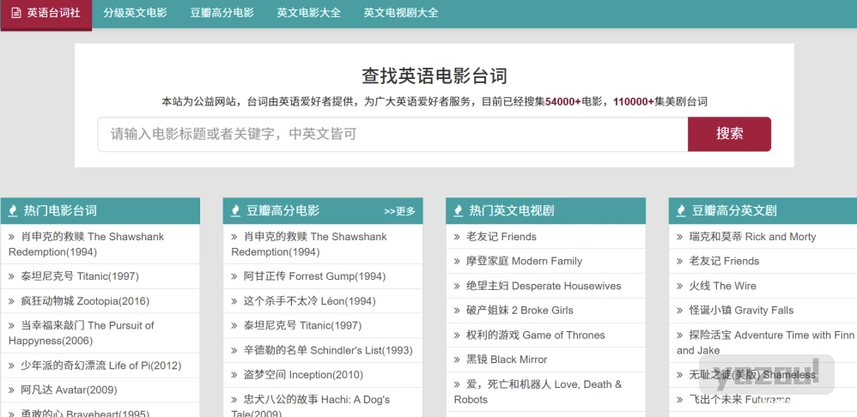857x417 pixels.
Task: Click the flame icon on 豆瓣高分英文剧 header
Action: point(681,211)
